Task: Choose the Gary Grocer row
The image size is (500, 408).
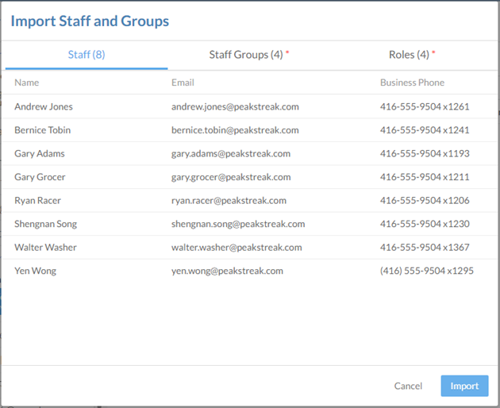Action: coord(40,177)
